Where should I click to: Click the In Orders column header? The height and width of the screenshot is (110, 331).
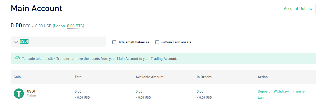pos(204,77)
